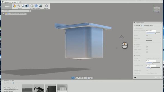Open the Camera type dropdown

(x=153, y=58)
